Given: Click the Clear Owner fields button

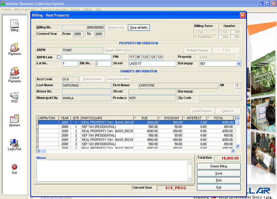Looking at the screenshot, I should 118,79.
